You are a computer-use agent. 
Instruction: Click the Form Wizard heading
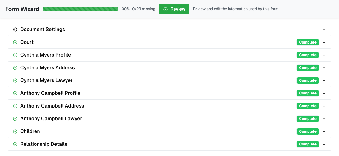(22, 9)
